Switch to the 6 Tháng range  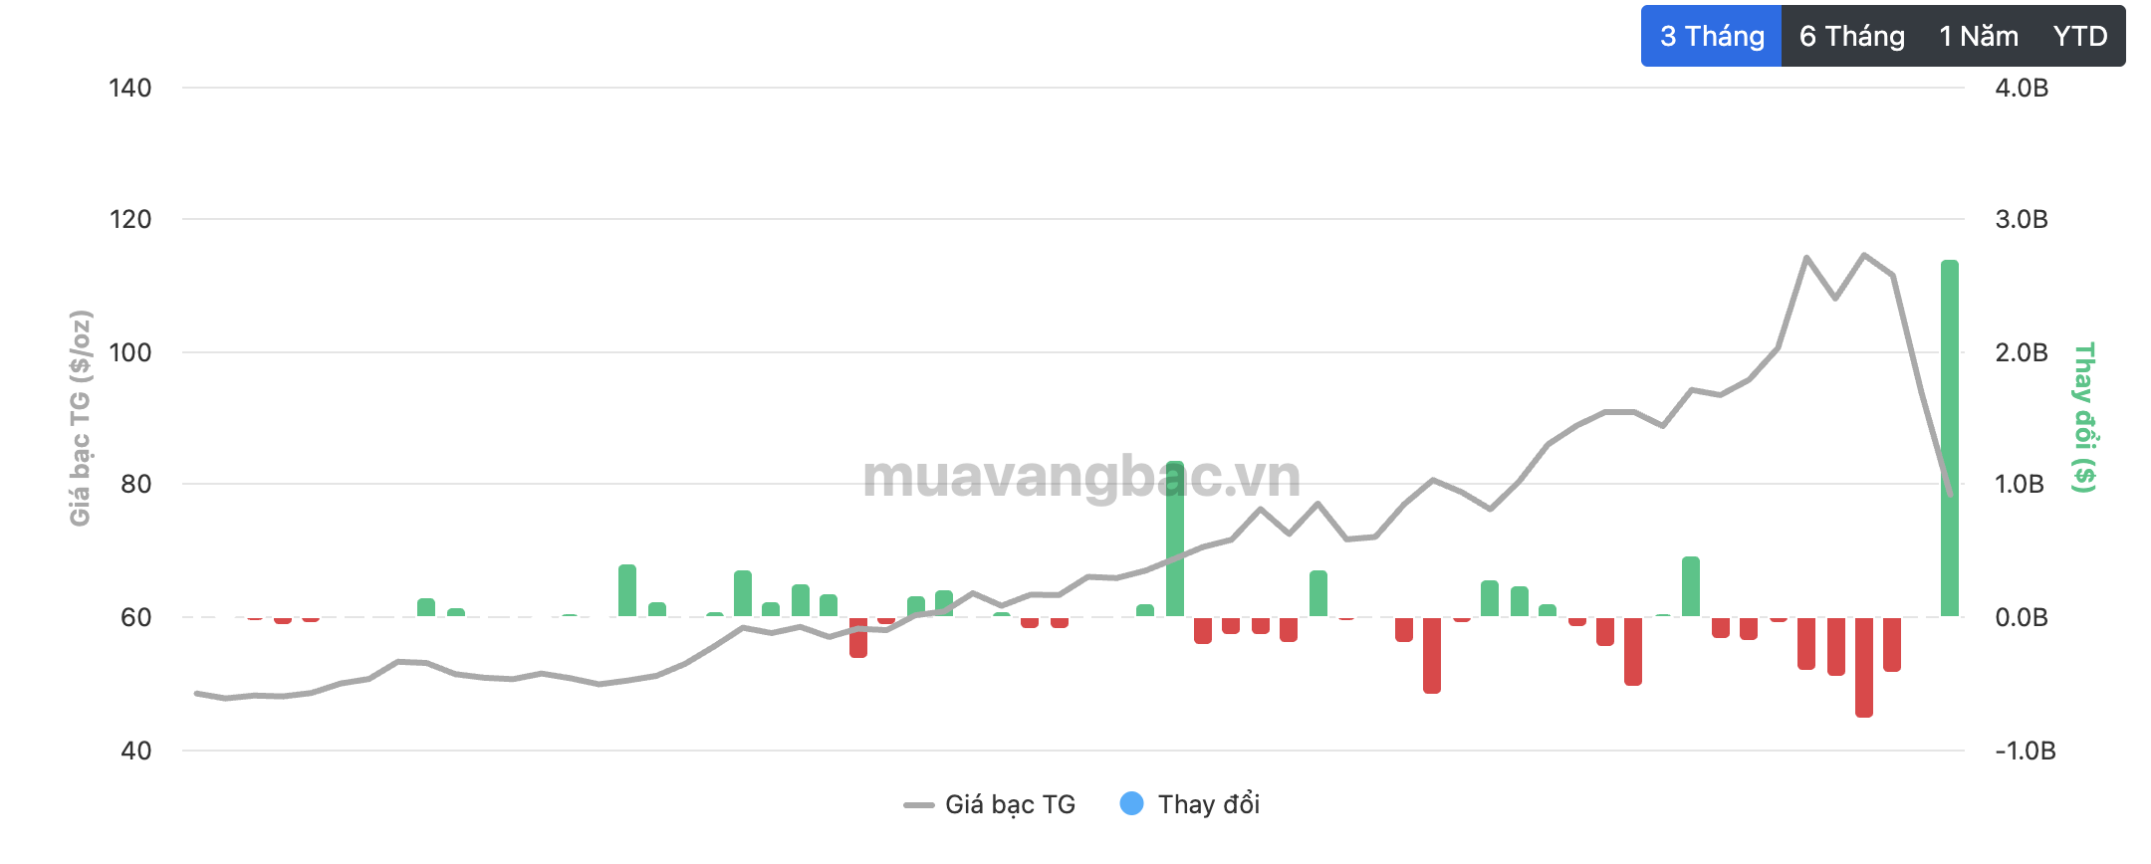(x=1851, y=37)
